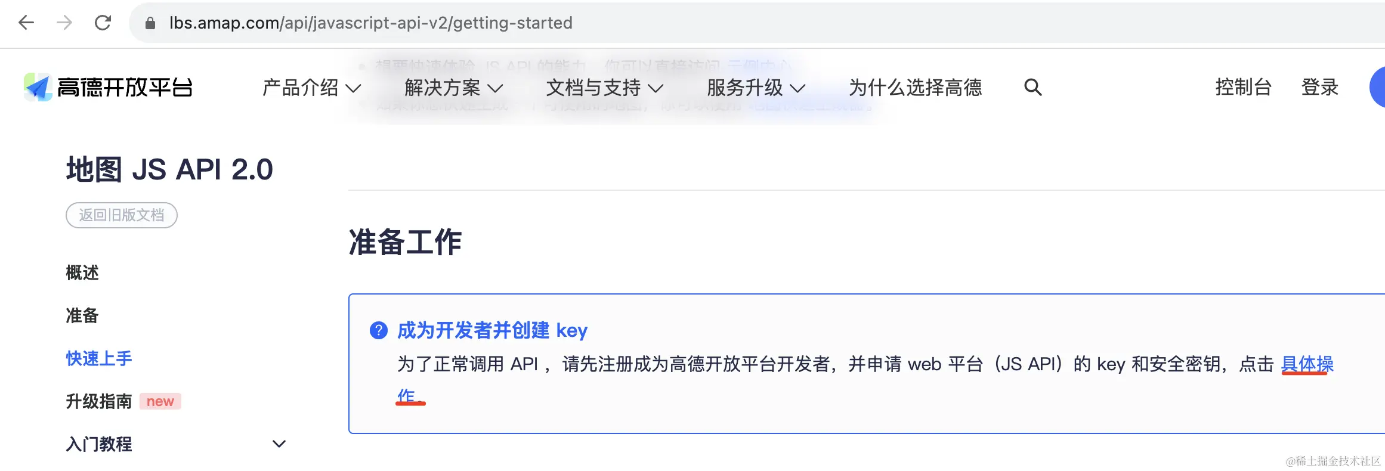The image size is (1385, 471).
Task: Open the 服务升级 dropdown
Action: (x=756, y=88)
